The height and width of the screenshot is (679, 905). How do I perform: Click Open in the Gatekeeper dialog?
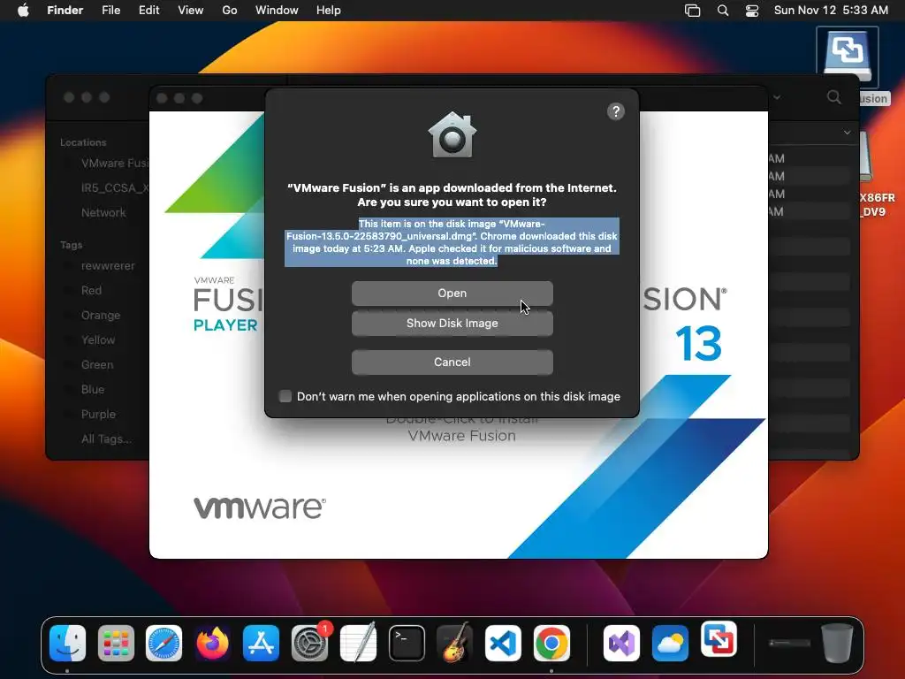(452, 294)
